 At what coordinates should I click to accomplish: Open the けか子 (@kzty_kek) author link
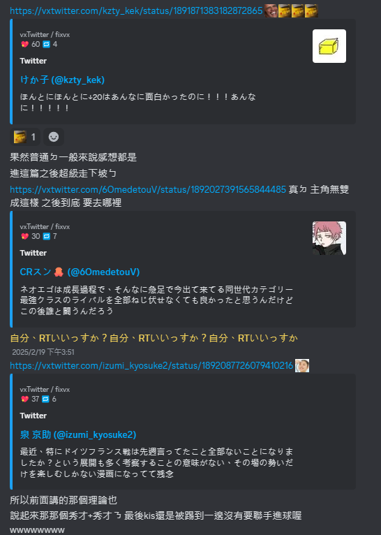pos(62,80)
